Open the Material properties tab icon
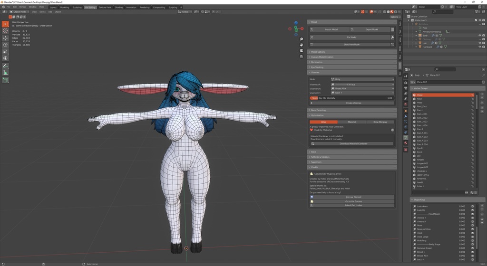 click(406, 143)
